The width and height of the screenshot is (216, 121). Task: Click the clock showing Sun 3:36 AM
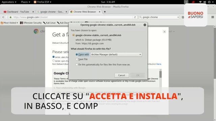coord(108,2)
